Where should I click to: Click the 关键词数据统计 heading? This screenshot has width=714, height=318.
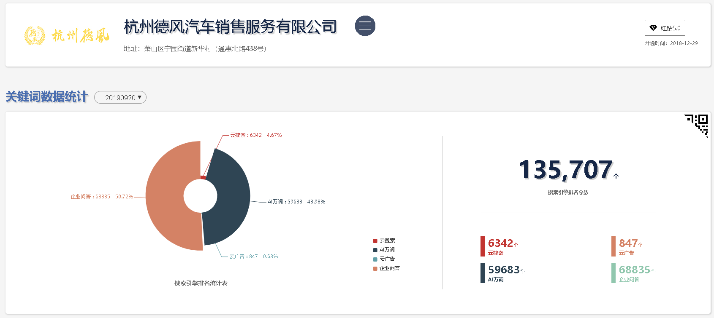click(x=47, y=97)
